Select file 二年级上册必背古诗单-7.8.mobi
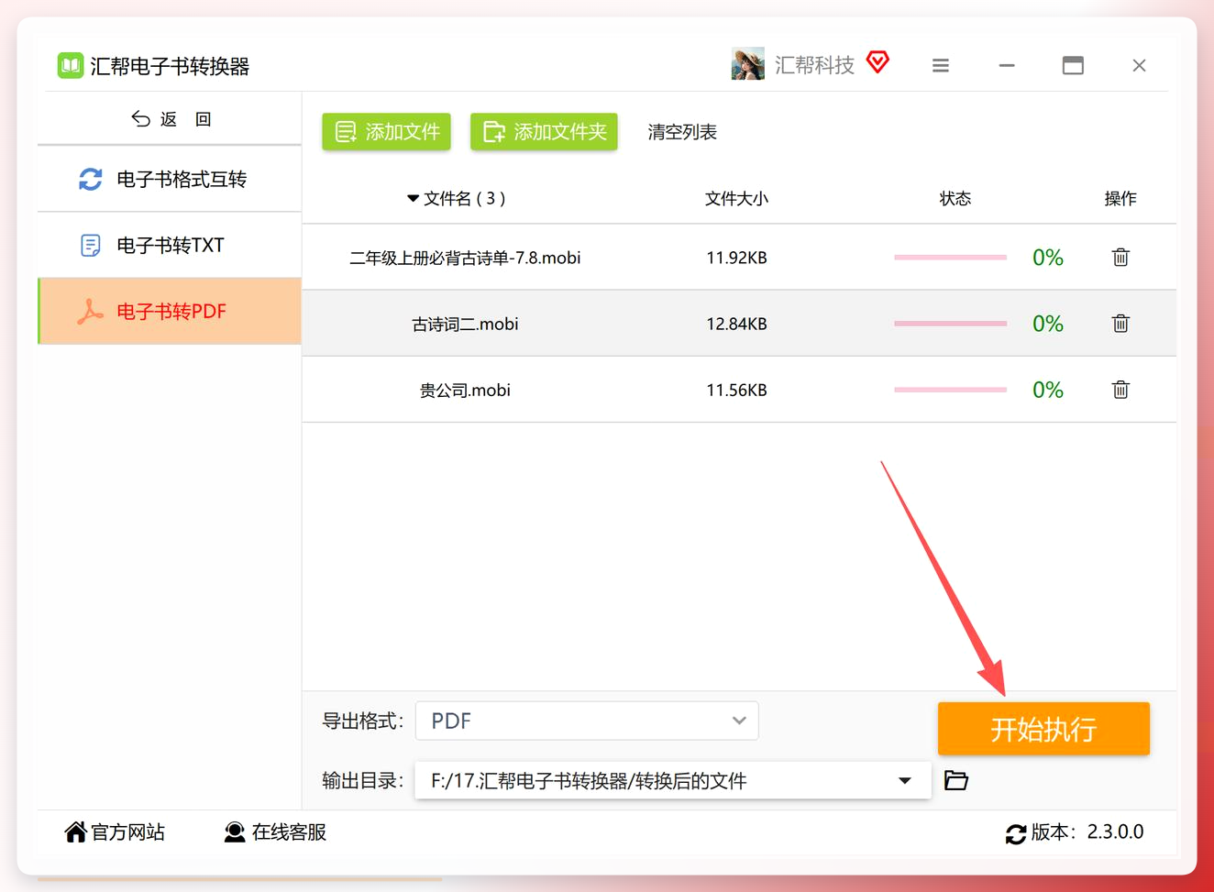 click(x=465, y=258)
